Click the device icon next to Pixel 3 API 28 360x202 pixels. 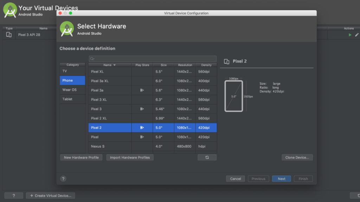pyautogui.click(x=8, y=34)
